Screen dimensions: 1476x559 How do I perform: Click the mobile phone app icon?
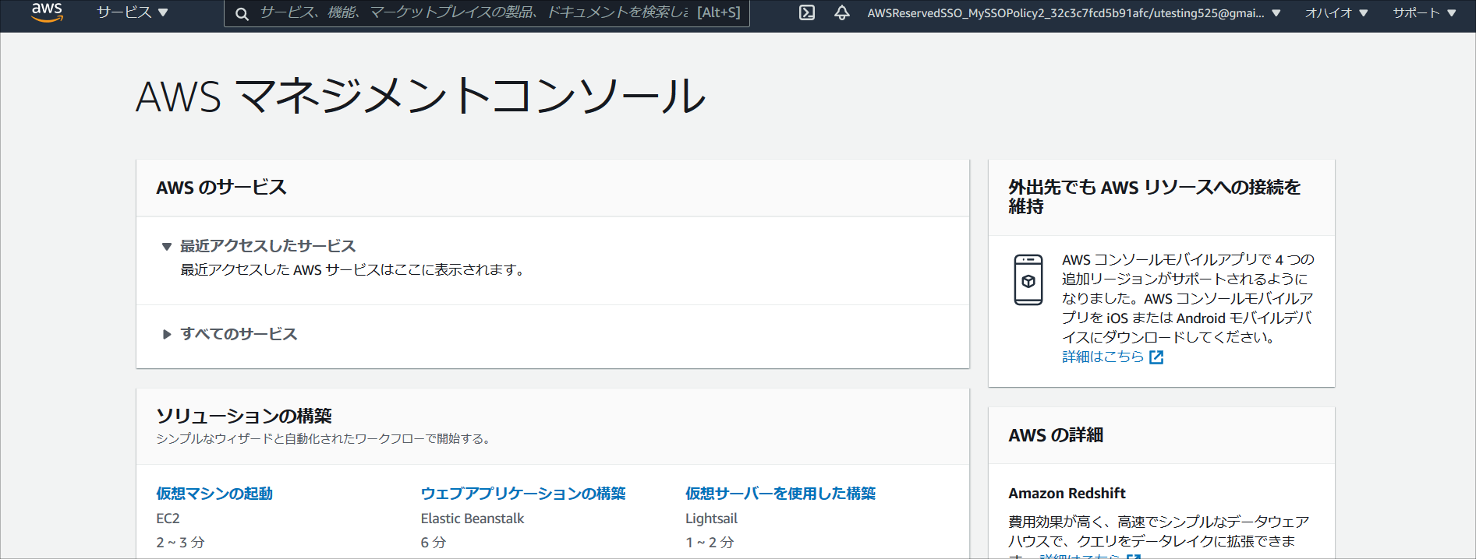tap(1028, 280)
